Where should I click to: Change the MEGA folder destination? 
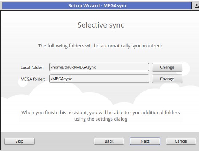167,79
